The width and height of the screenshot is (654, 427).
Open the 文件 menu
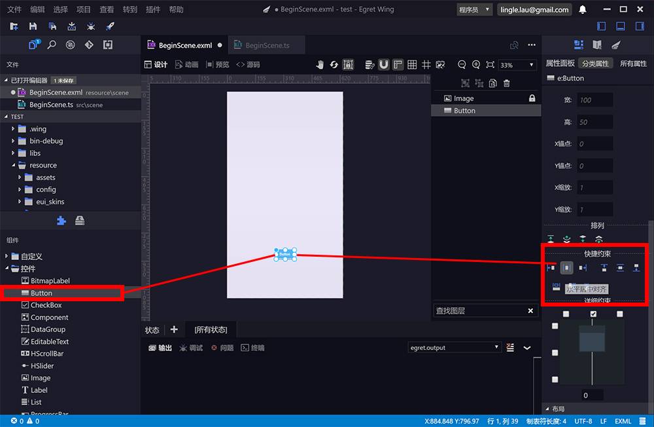(14, 9)
